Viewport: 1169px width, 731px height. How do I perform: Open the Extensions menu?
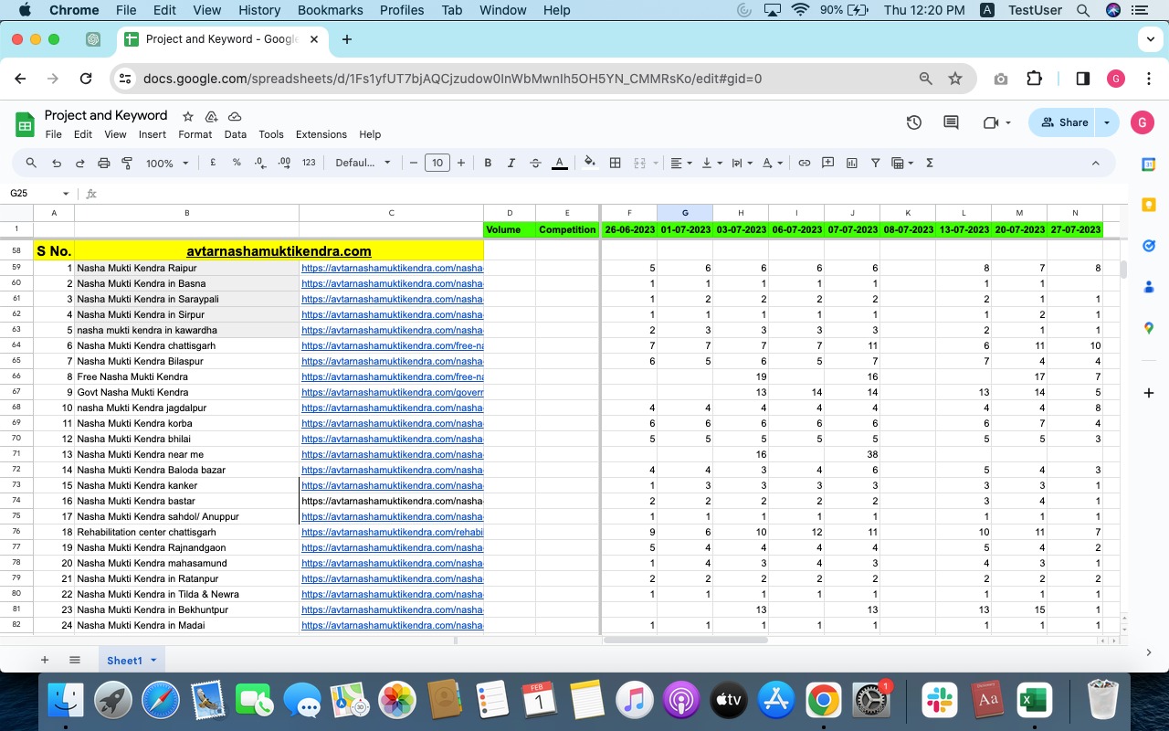(x=321, y=134)
